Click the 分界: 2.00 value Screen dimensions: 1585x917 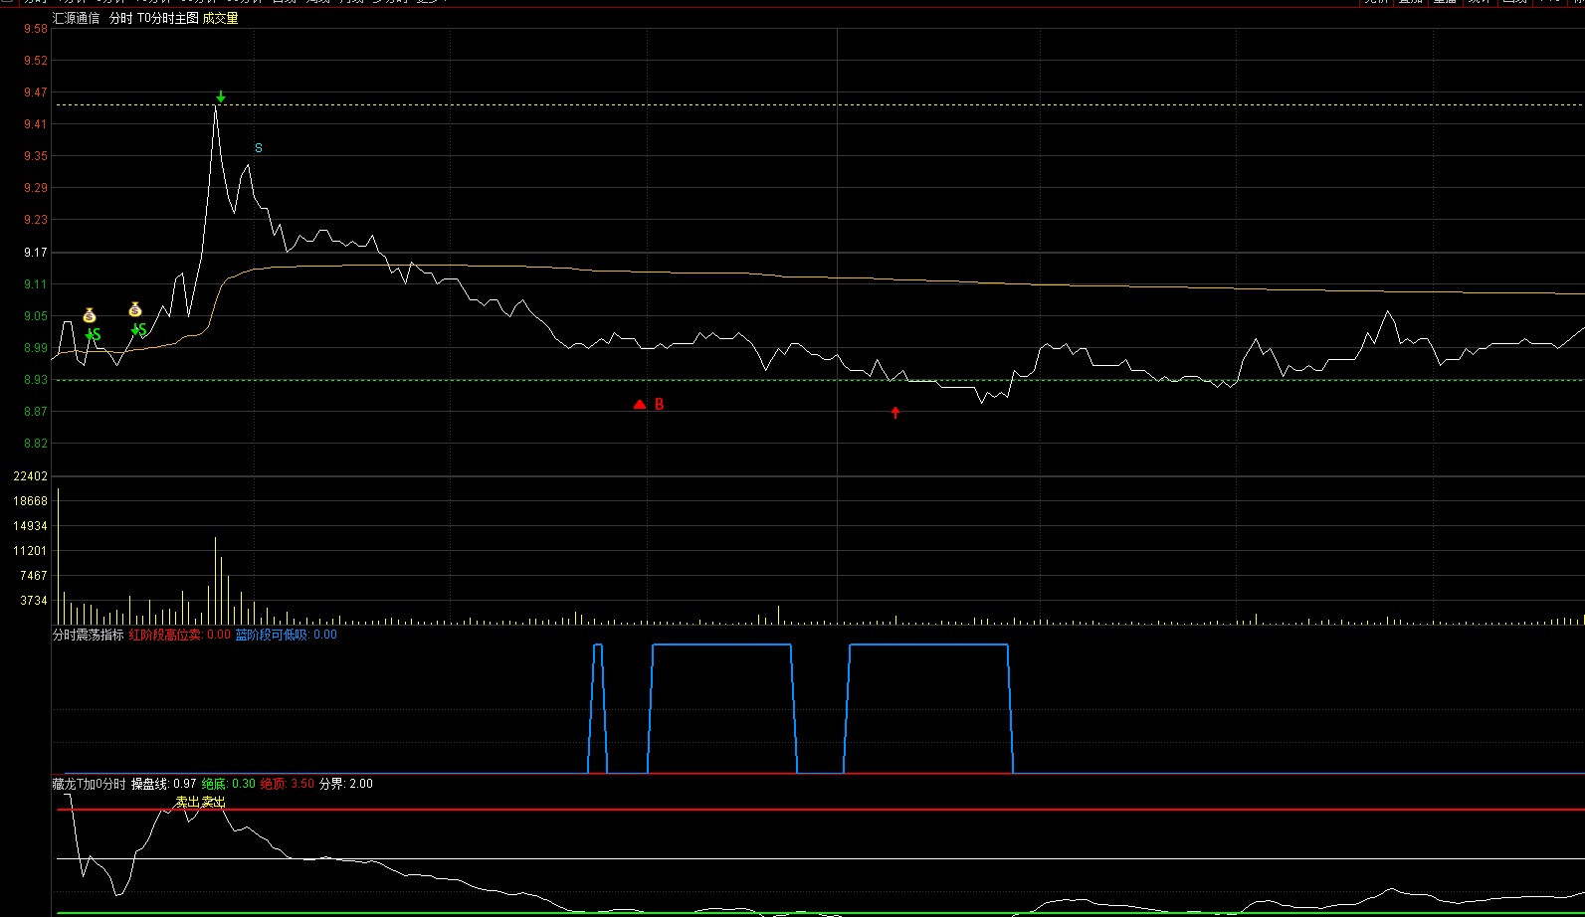tap(346, 784)
